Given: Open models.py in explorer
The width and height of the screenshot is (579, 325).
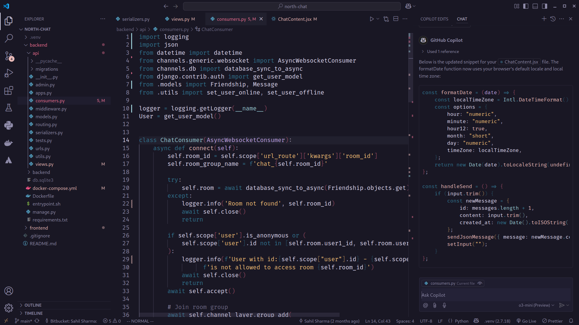Looking at the screenshot, I should coord(46,116).
